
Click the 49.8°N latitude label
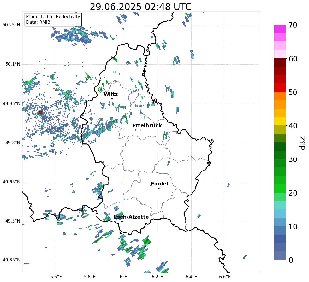click(x=13, y=143)
